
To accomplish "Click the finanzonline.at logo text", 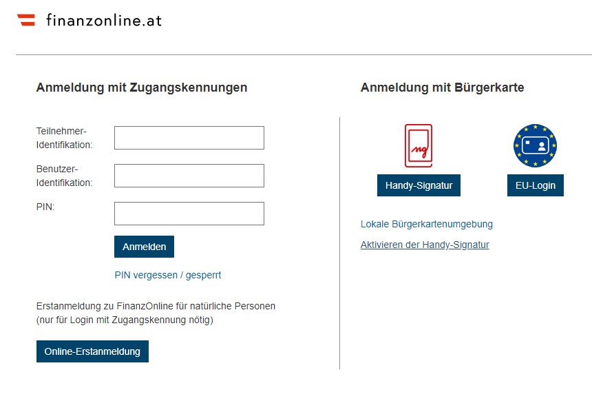I will (x=104, y=20).
